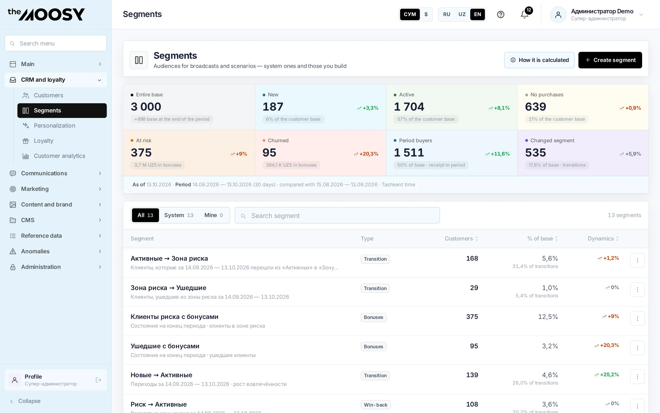
Task: Open Loyalty from the sidebar
Action: (62, 141)
